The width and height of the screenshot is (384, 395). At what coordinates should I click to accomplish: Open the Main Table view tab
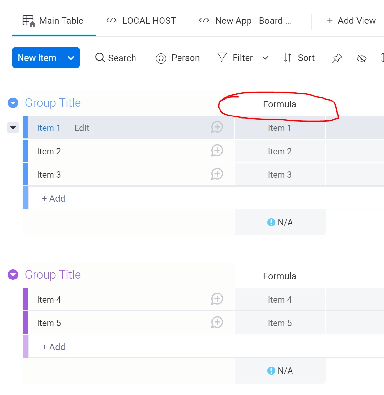[54, 21]
